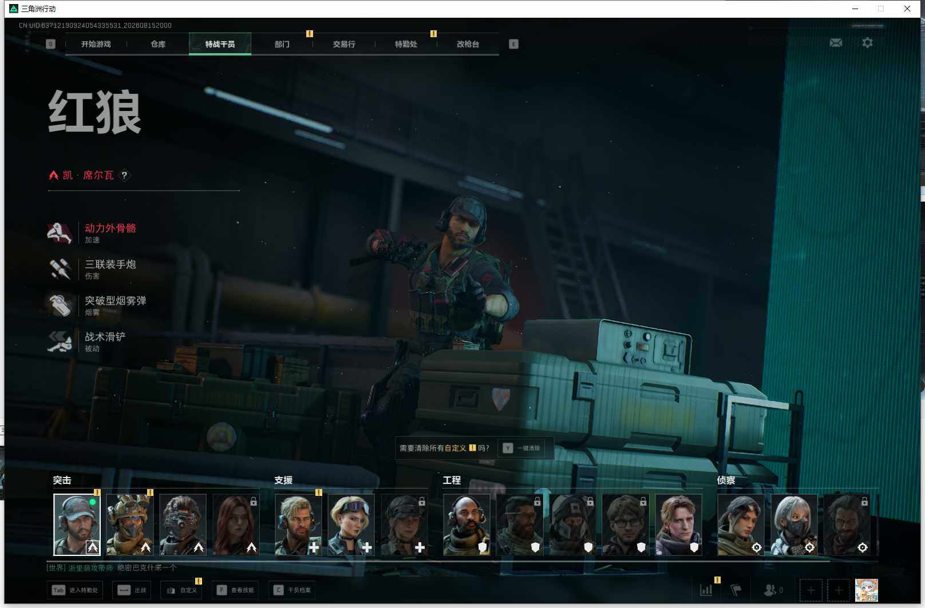The image size is (925, 608).
Task: Select the bald engineer operator with a headset
Action: (467, 525)
